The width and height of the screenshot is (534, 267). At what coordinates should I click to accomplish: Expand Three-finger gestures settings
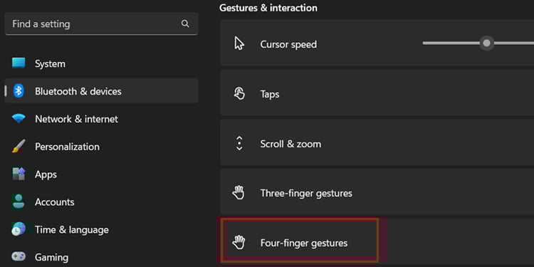point(377,193)
